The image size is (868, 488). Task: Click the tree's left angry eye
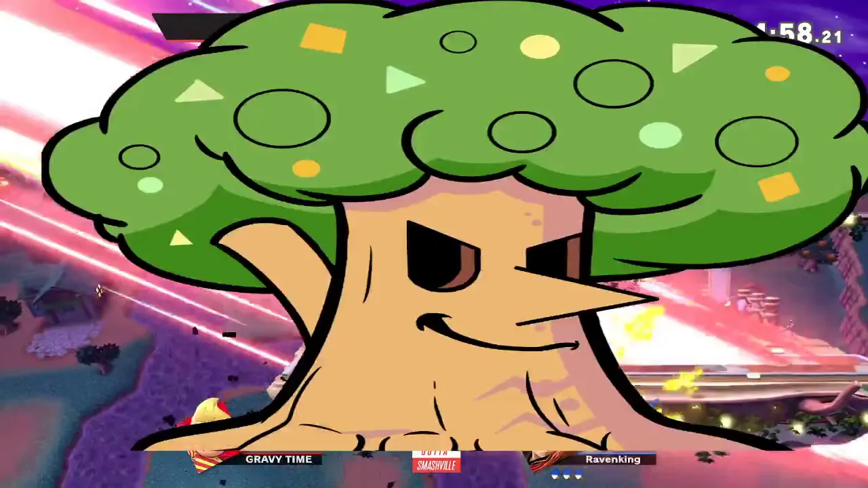tap(443, 256)
